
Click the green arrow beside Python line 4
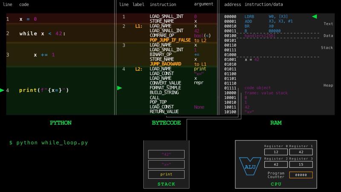click(x=2, y=90)
